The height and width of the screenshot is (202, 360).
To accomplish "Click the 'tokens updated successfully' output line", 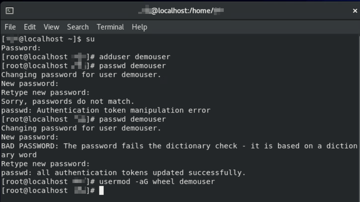I will click(123, 173).
